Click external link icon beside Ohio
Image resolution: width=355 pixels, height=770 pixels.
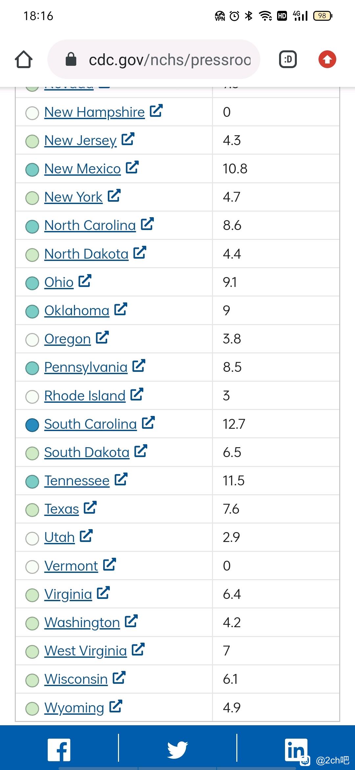[x=85, y=281]
